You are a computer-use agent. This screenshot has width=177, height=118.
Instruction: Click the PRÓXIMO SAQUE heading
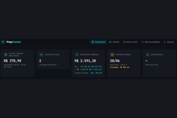point(123,55)
